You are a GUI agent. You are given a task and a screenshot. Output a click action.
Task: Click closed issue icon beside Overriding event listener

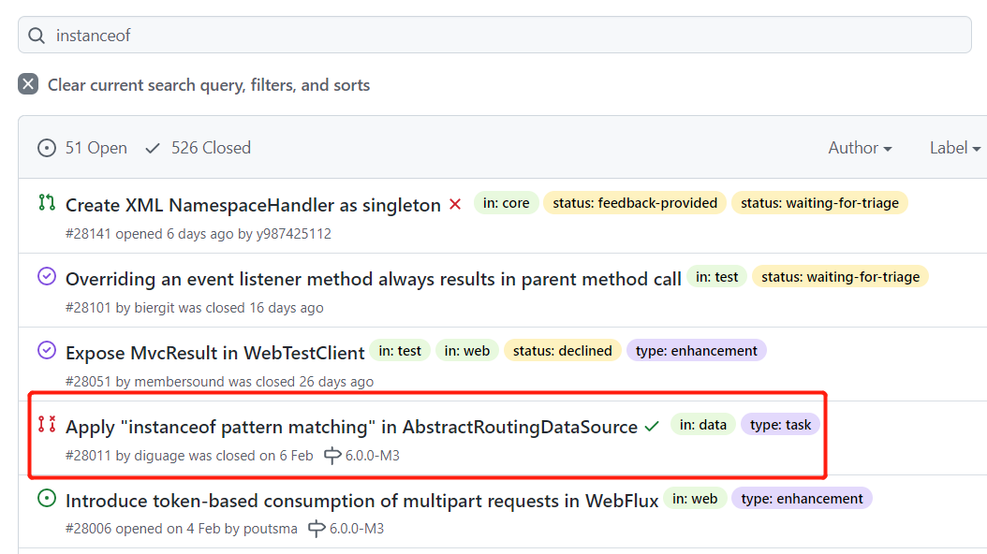click(x=47, y=276)
